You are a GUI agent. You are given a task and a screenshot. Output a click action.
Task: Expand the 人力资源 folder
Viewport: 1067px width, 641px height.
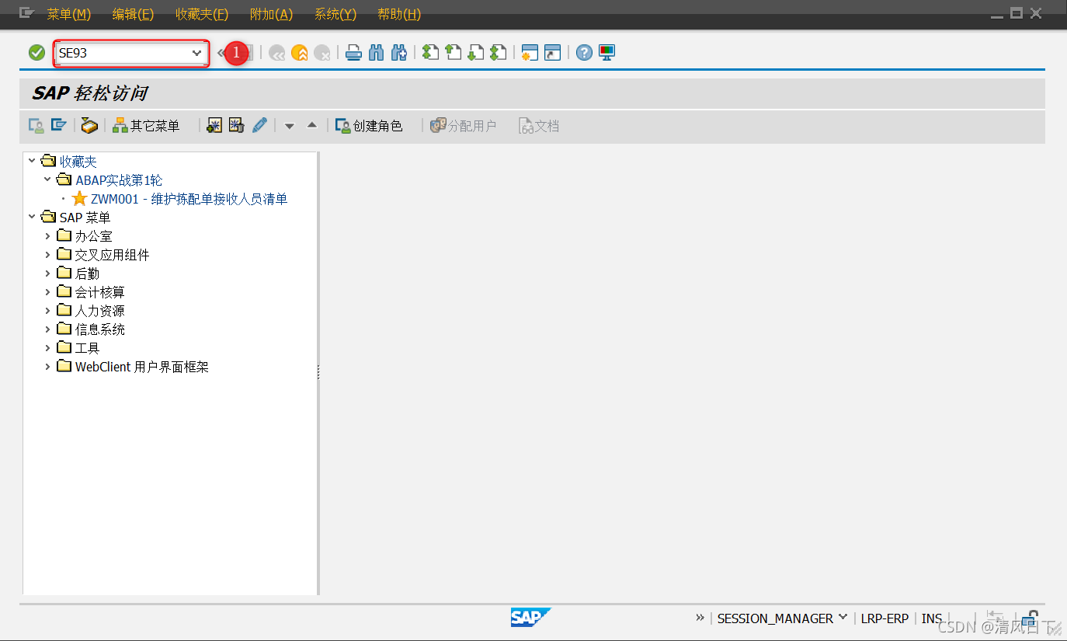(x=47, y=310)
